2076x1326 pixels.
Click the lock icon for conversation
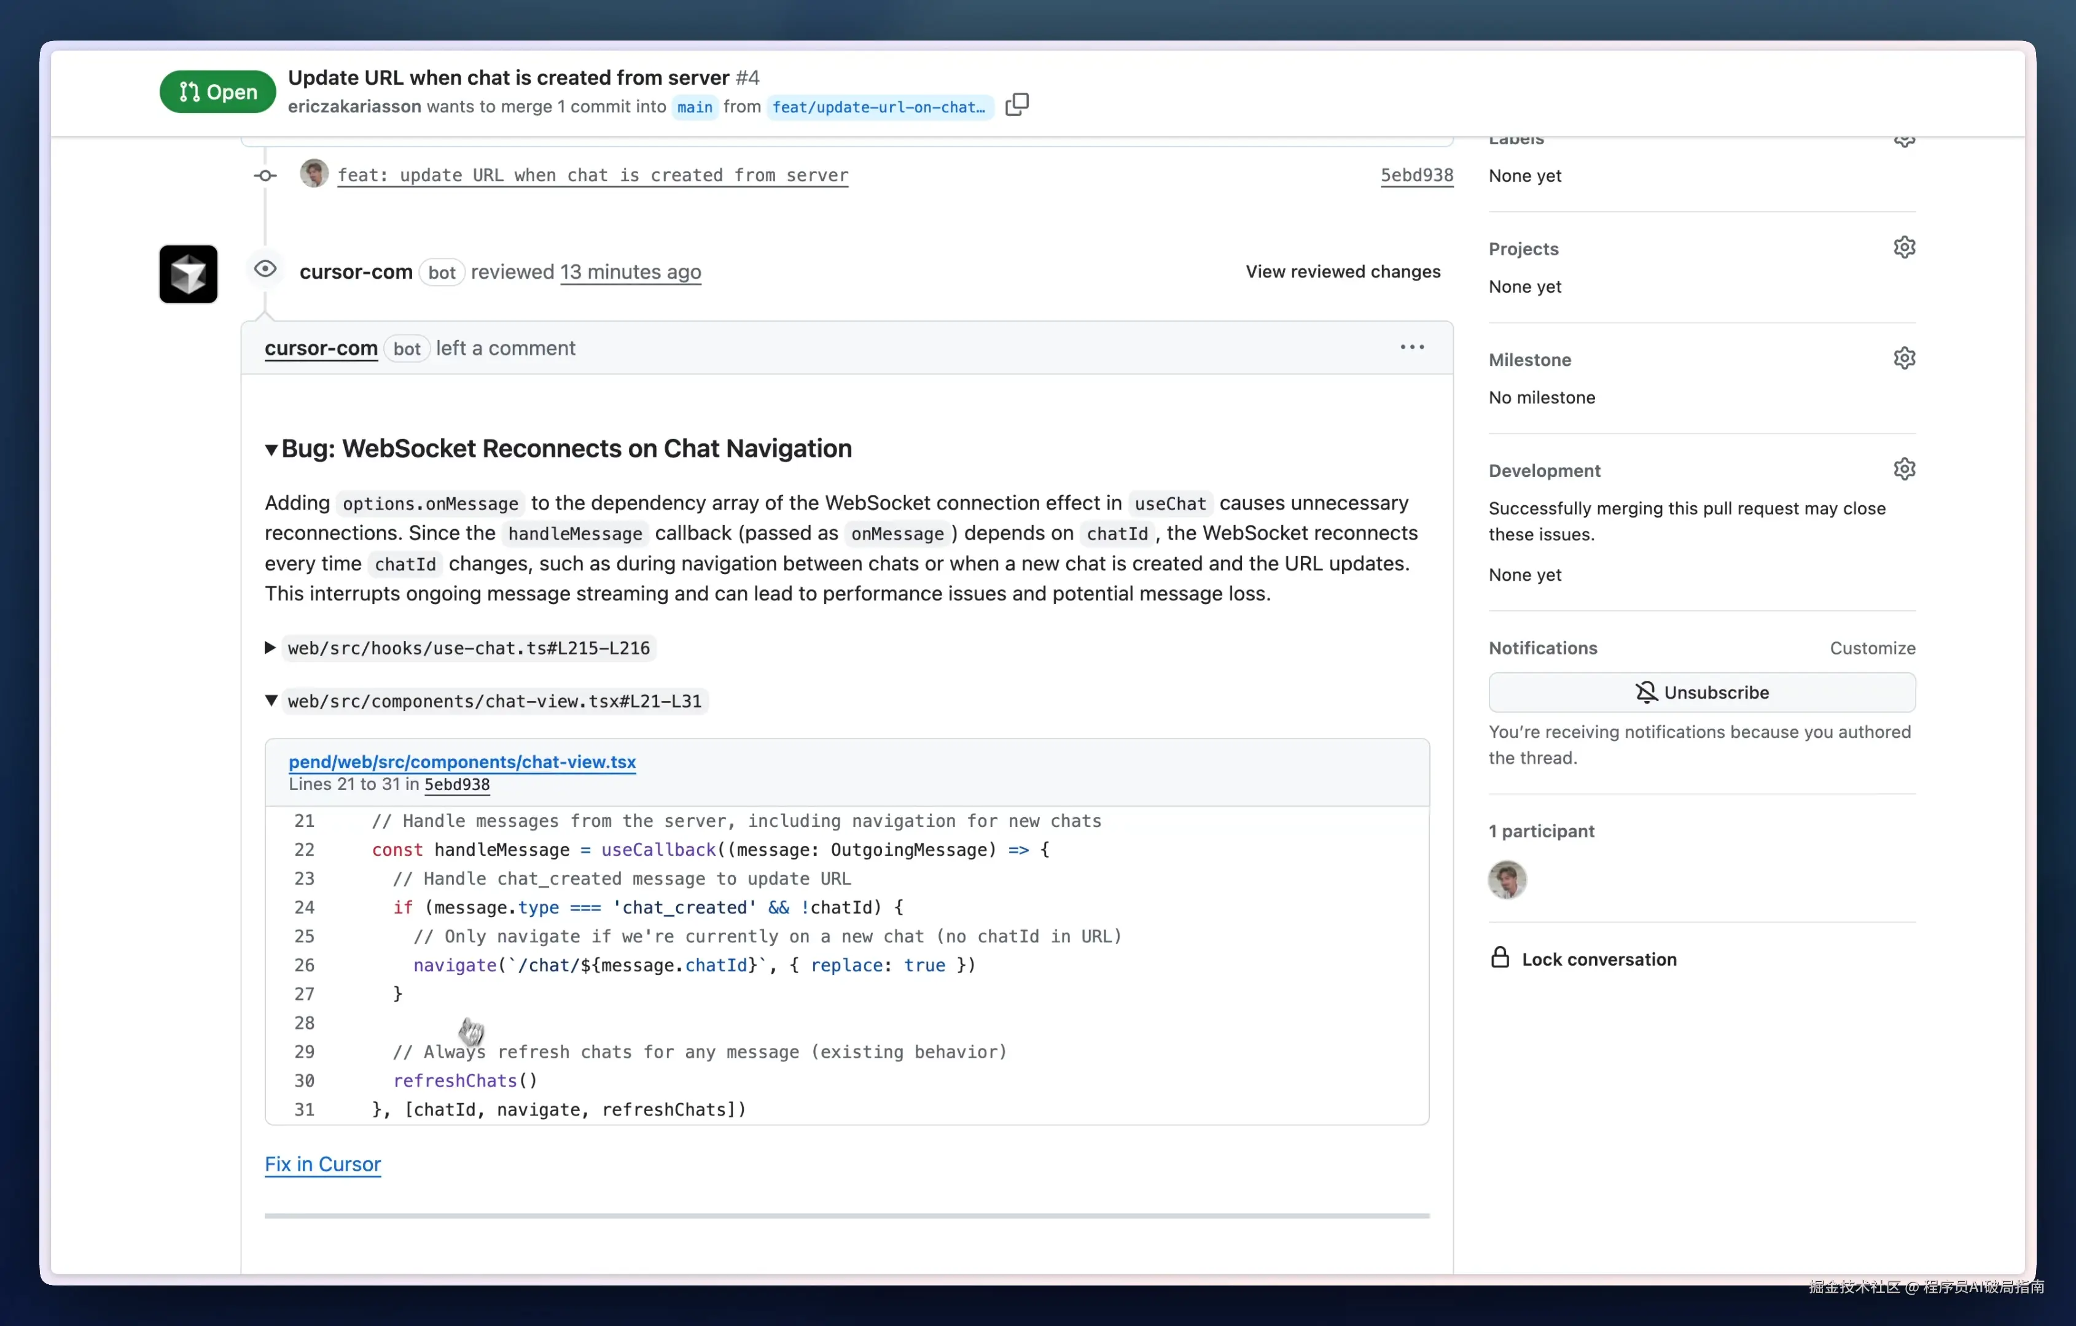point(1500,958)
